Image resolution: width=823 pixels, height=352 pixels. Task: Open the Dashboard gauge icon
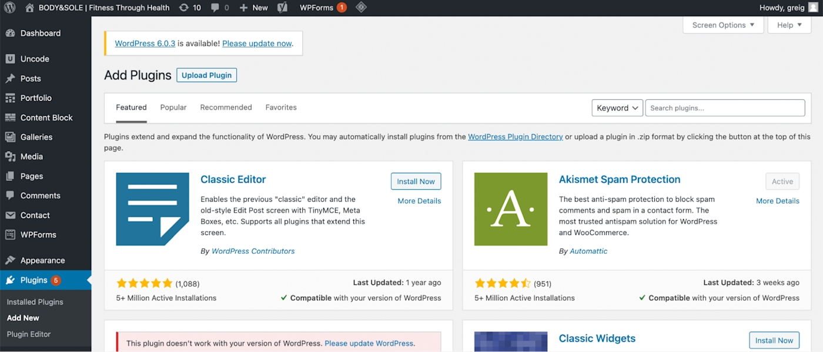coord(10,33)
